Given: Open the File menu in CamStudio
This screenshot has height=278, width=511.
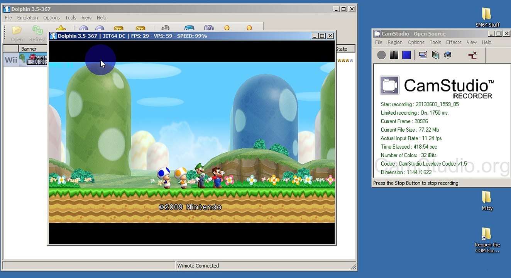Looking at the screenshot, I should point(379,42).
